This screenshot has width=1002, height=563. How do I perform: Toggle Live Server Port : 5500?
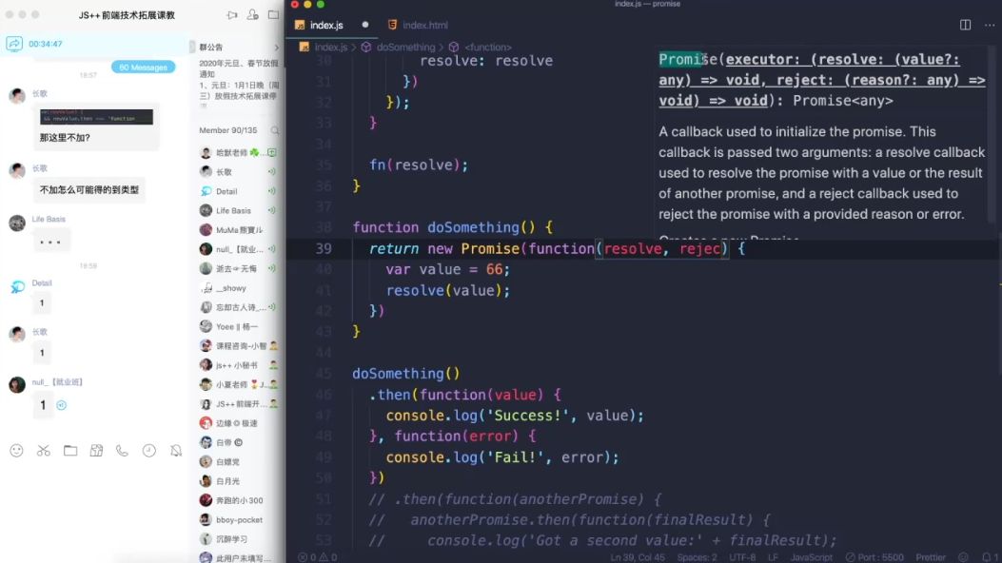(x=874, y=557)
